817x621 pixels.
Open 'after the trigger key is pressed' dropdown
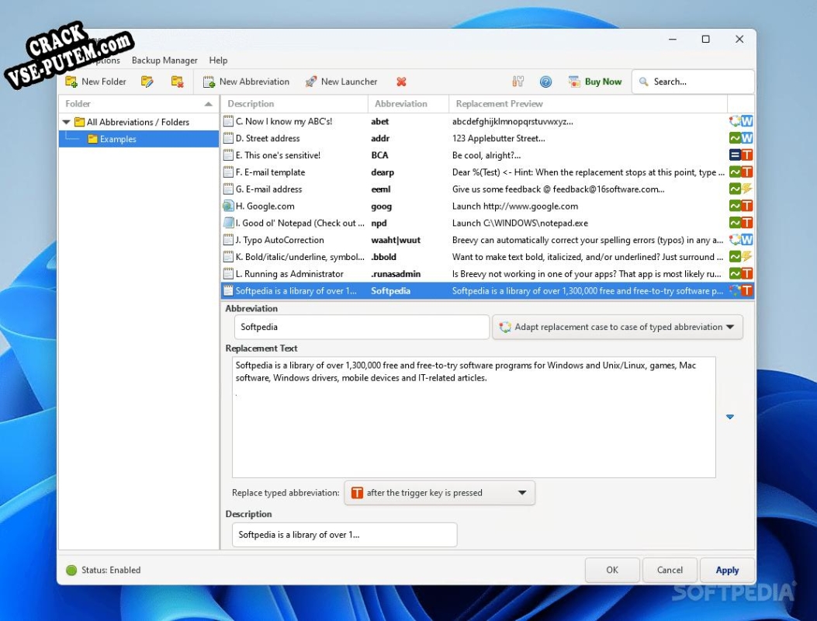439,493
